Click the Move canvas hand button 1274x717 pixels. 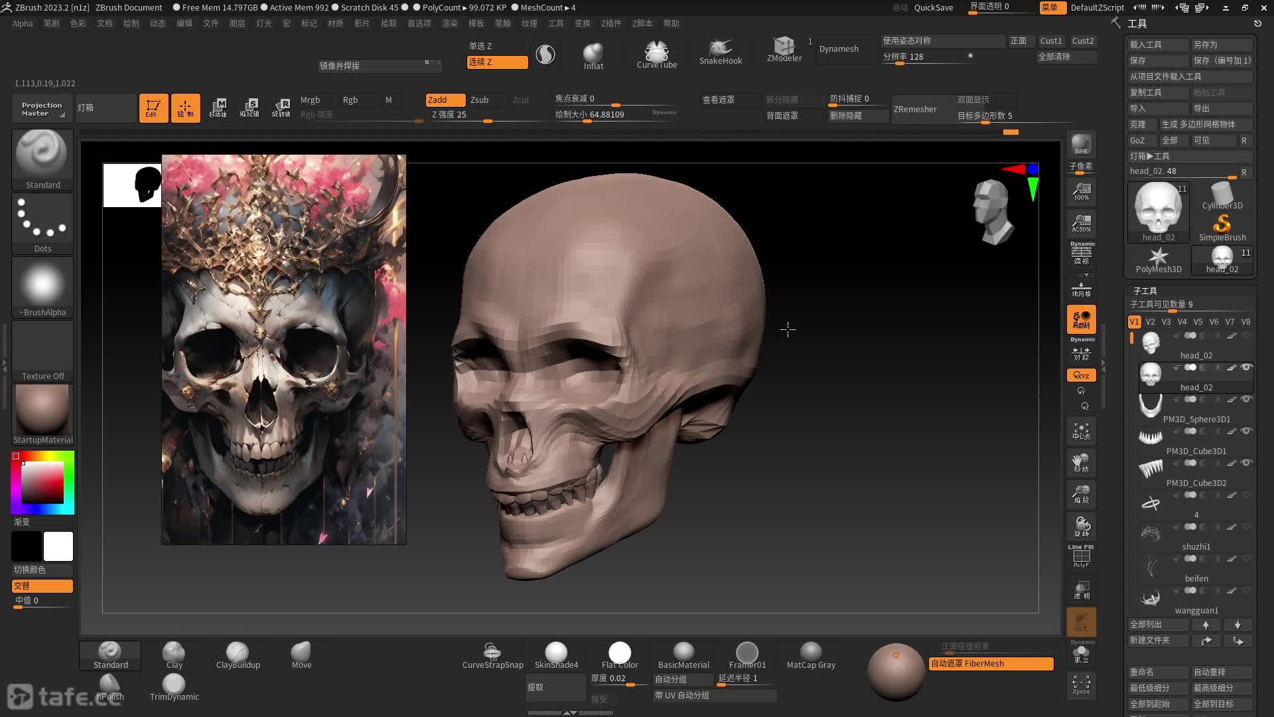pyautogui.click(x=1081, y=463)
